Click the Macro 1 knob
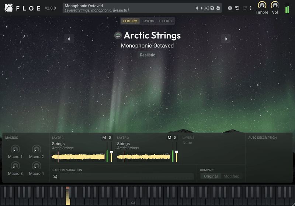Screen dimensions: 295x206 (x=15, y=149)
